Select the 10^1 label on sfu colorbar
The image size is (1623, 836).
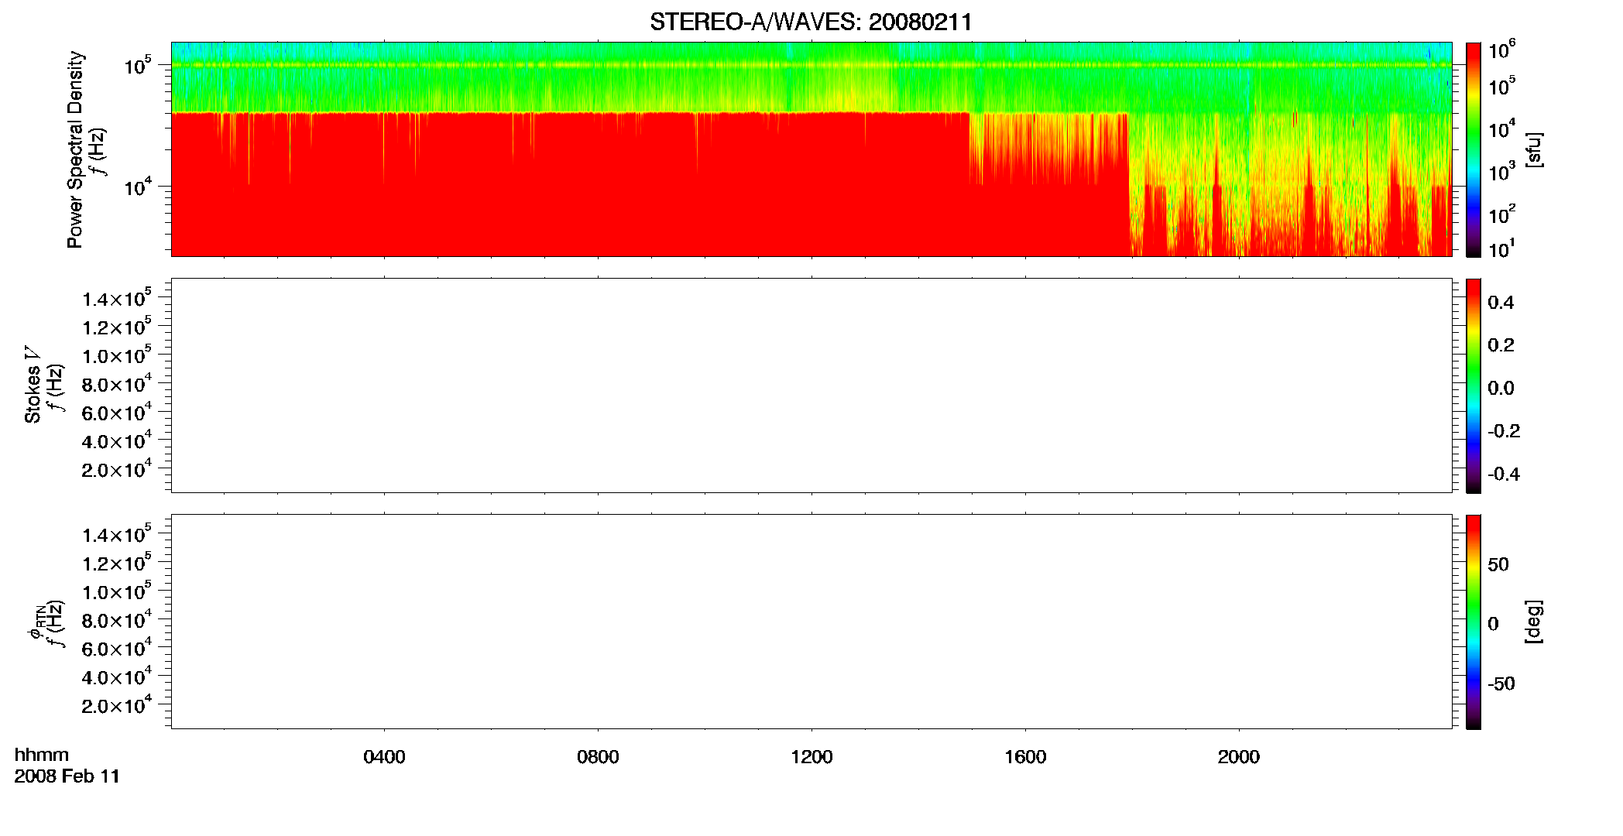(x=1502, y=249)
